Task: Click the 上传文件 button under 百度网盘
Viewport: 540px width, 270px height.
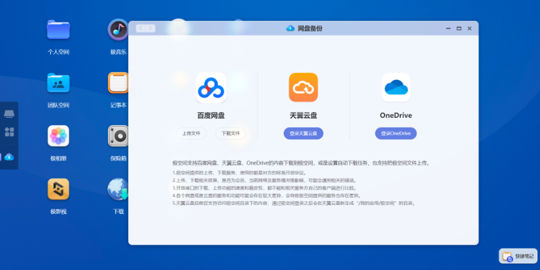Action: click(191, 133)
